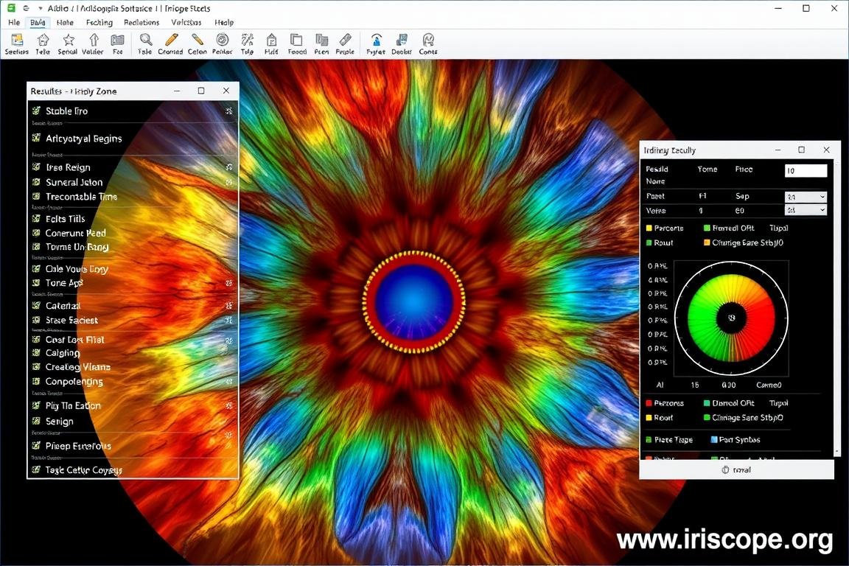
Task: Click the Decker icon near the toolbar's right end
Action: coord(401,41)
